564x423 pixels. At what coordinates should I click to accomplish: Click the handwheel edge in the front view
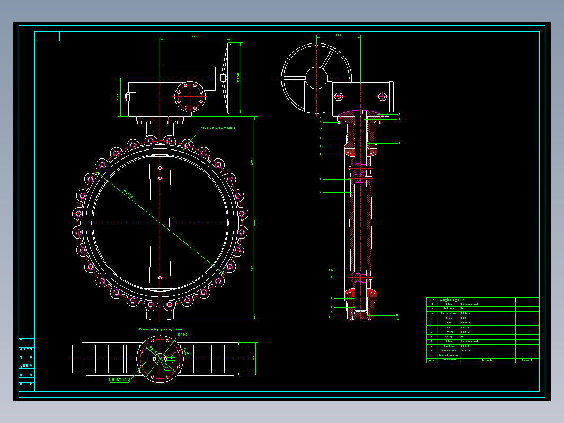(227, 77)
